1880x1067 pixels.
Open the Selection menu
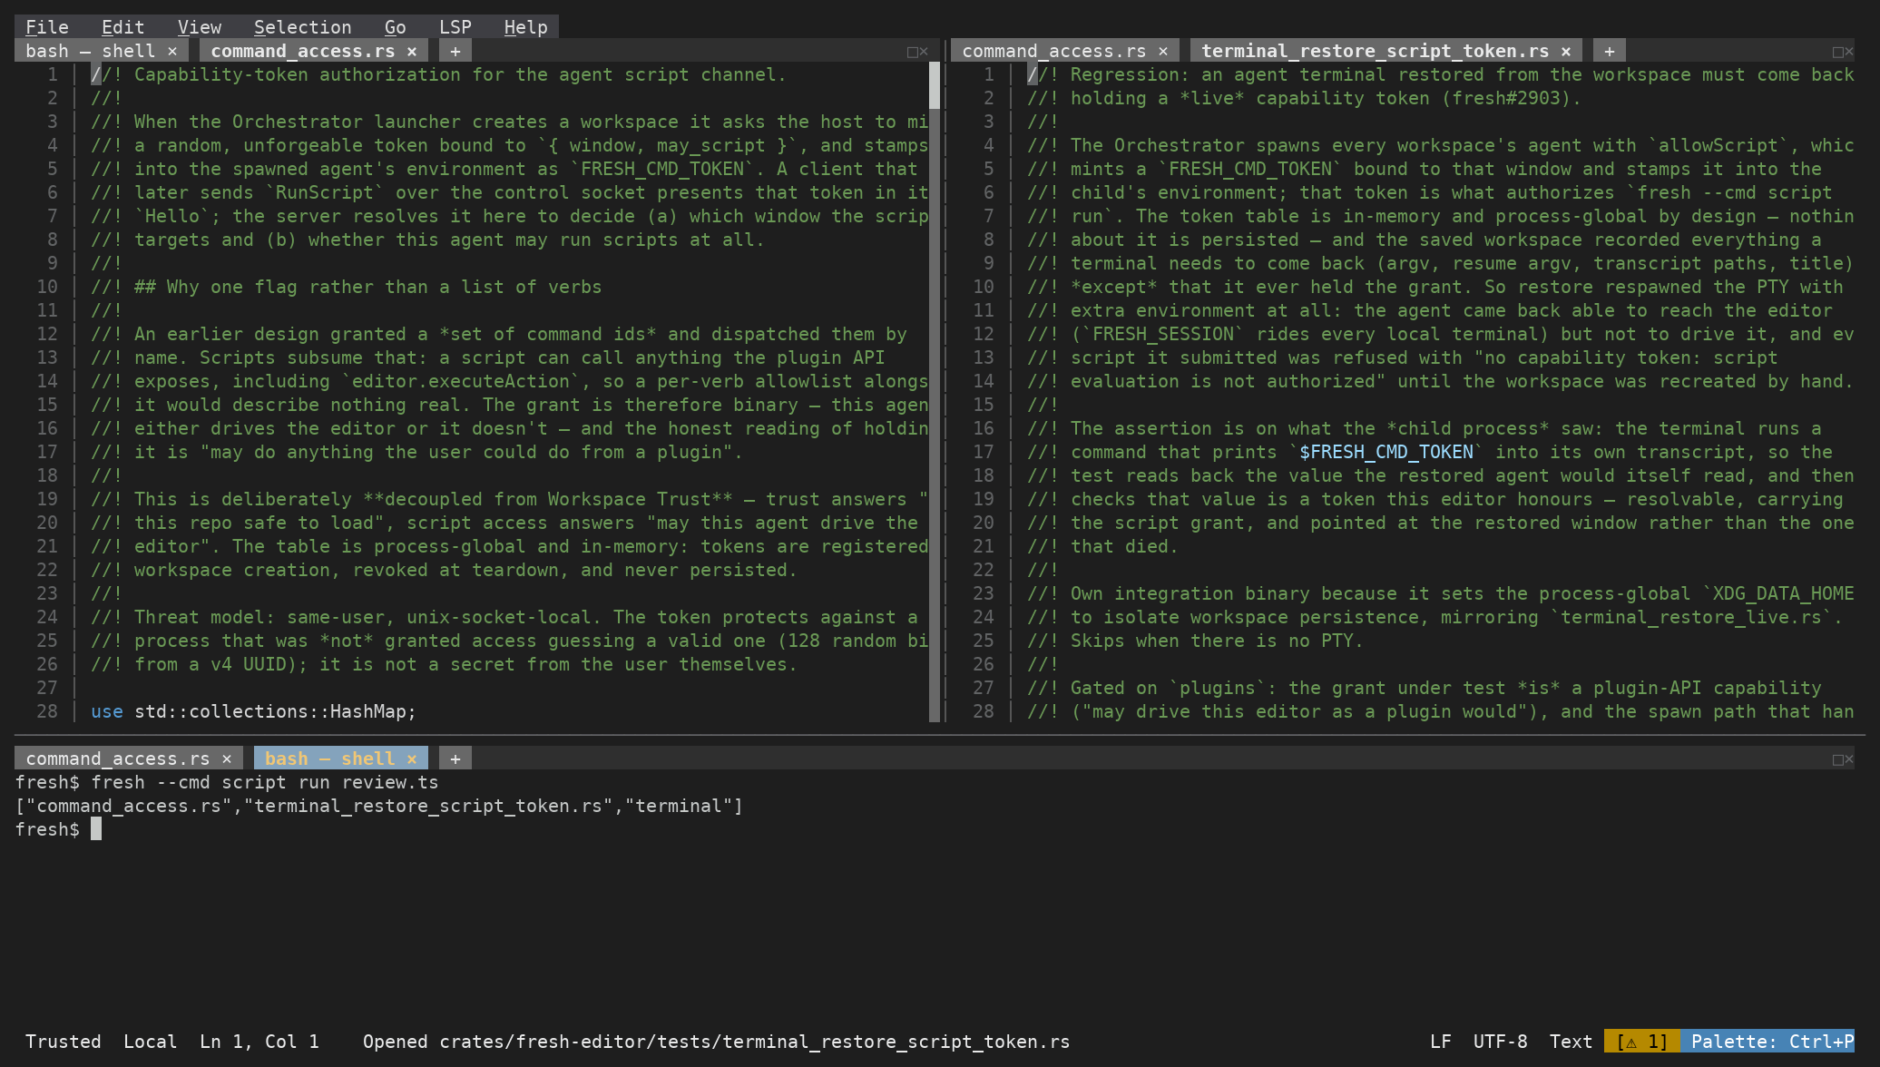click(302, 27)
